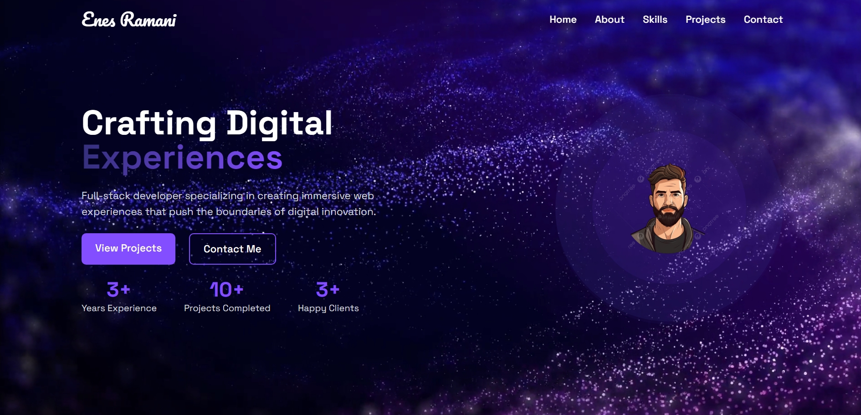861x415 pixels.
Task: Click the Enes Ramani logo
Action: pyautogui.click(x=129, y=20)
